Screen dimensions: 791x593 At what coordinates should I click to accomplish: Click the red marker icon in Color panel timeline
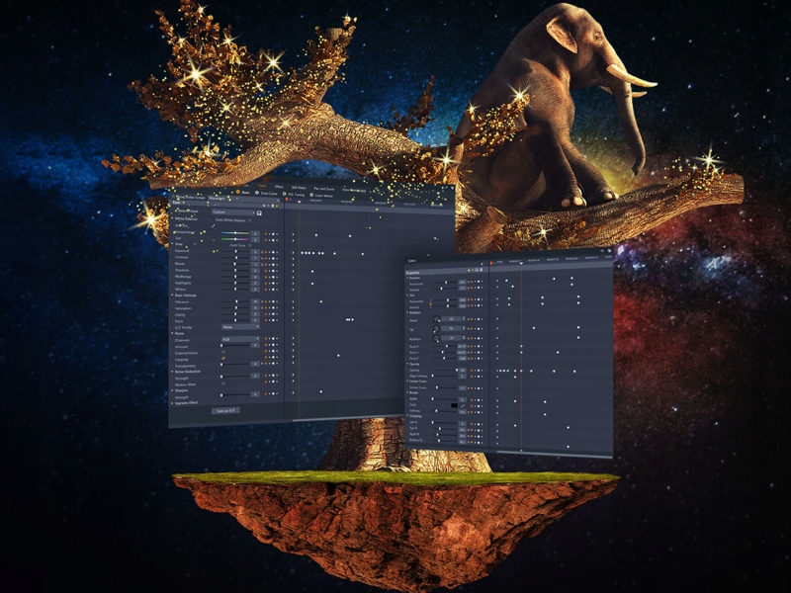287,200
